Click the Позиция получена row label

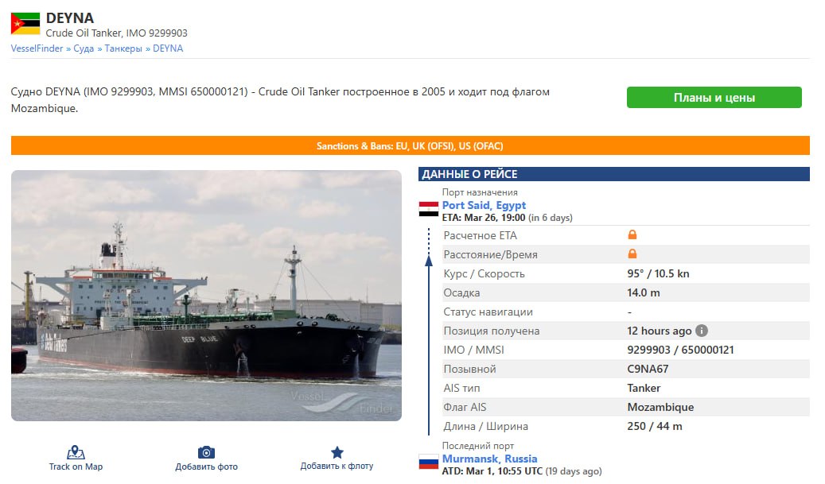click(491, 331)
